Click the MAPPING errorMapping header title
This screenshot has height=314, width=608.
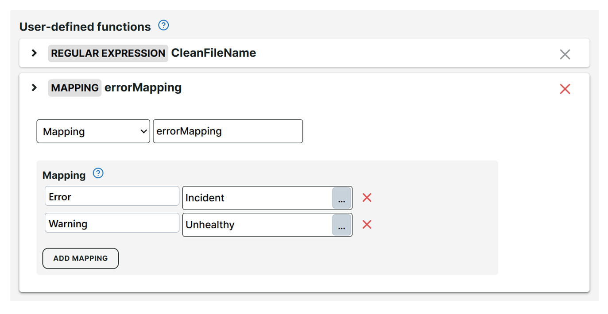pos(143,88)
